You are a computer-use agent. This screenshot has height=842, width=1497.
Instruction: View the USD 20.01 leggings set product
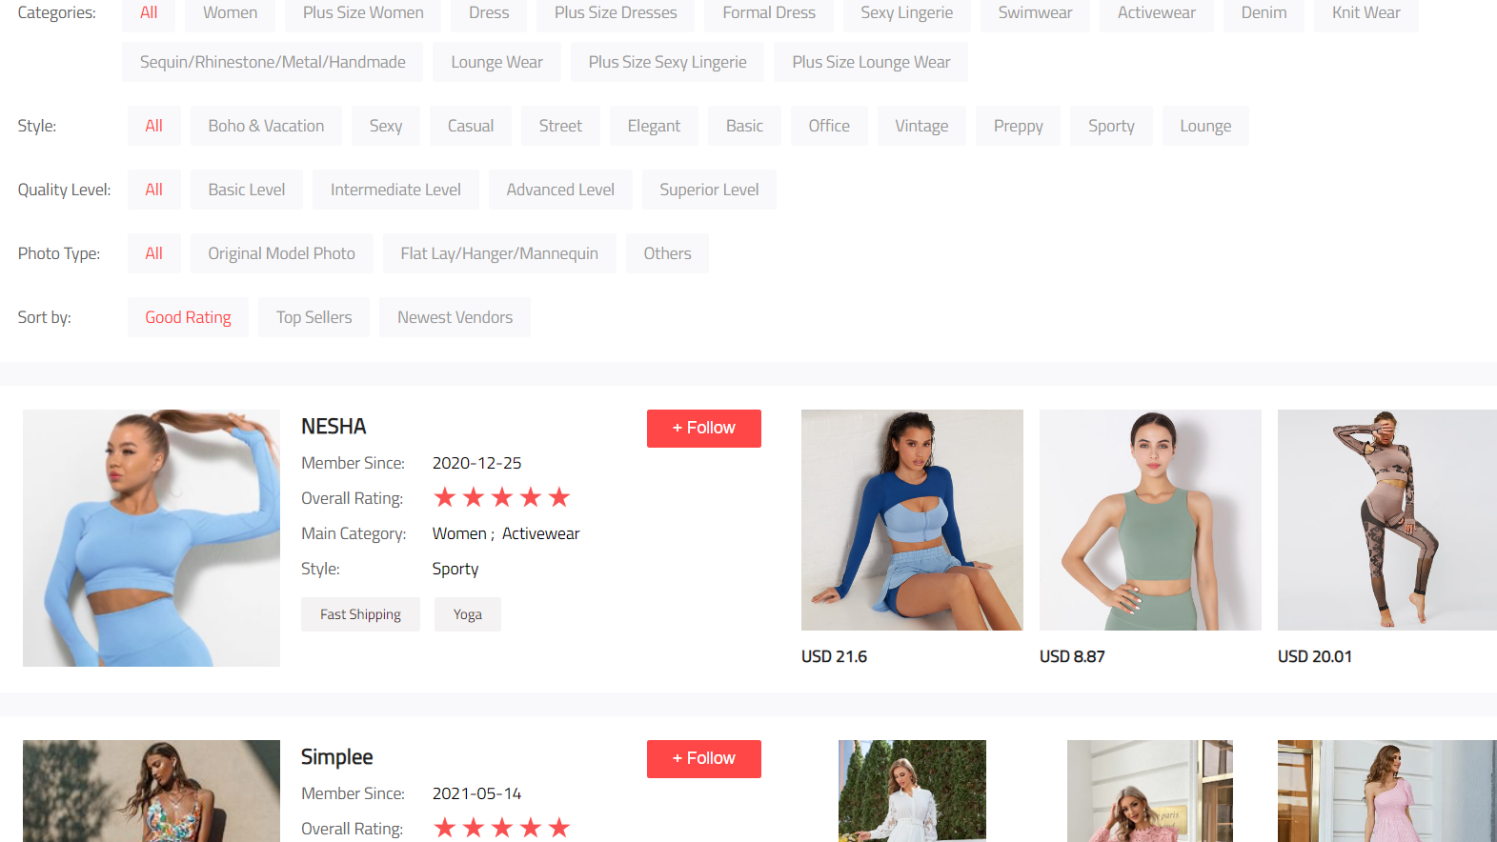[x=1386, y=520]
